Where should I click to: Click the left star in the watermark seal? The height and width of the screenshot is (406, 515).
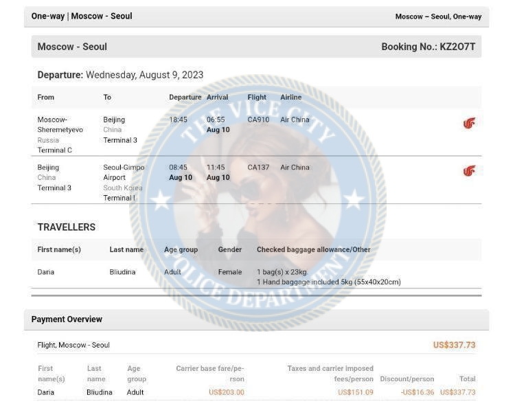point(160,199)
